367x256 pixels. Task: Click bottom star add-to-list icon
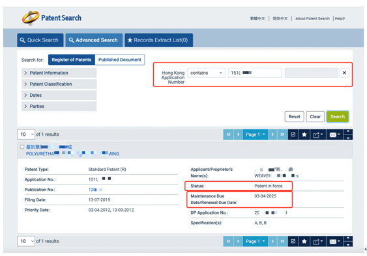click(304, 241)
